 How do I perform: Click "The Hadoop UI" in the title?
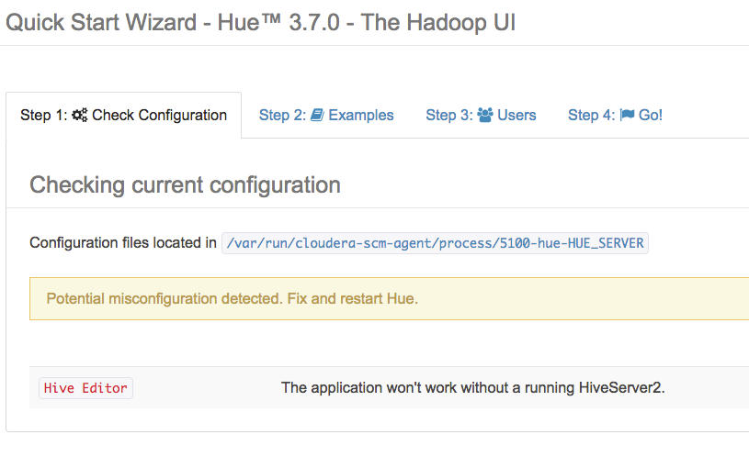point(438,22)
